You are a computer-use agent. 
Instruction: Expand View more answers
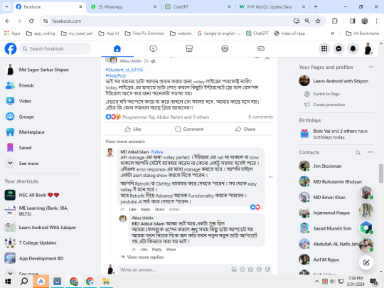(x=125, y=142)
